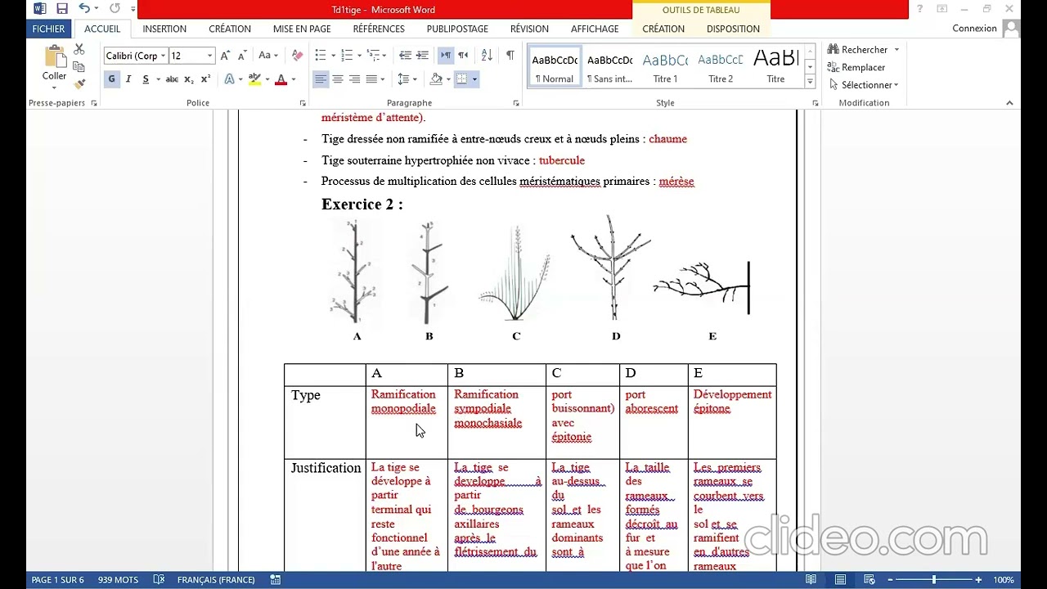This screenshot has height=589, width=1047.
Task: Toggle left-to-right text direction
Action: pyautogui.click(x=446, y=56)
